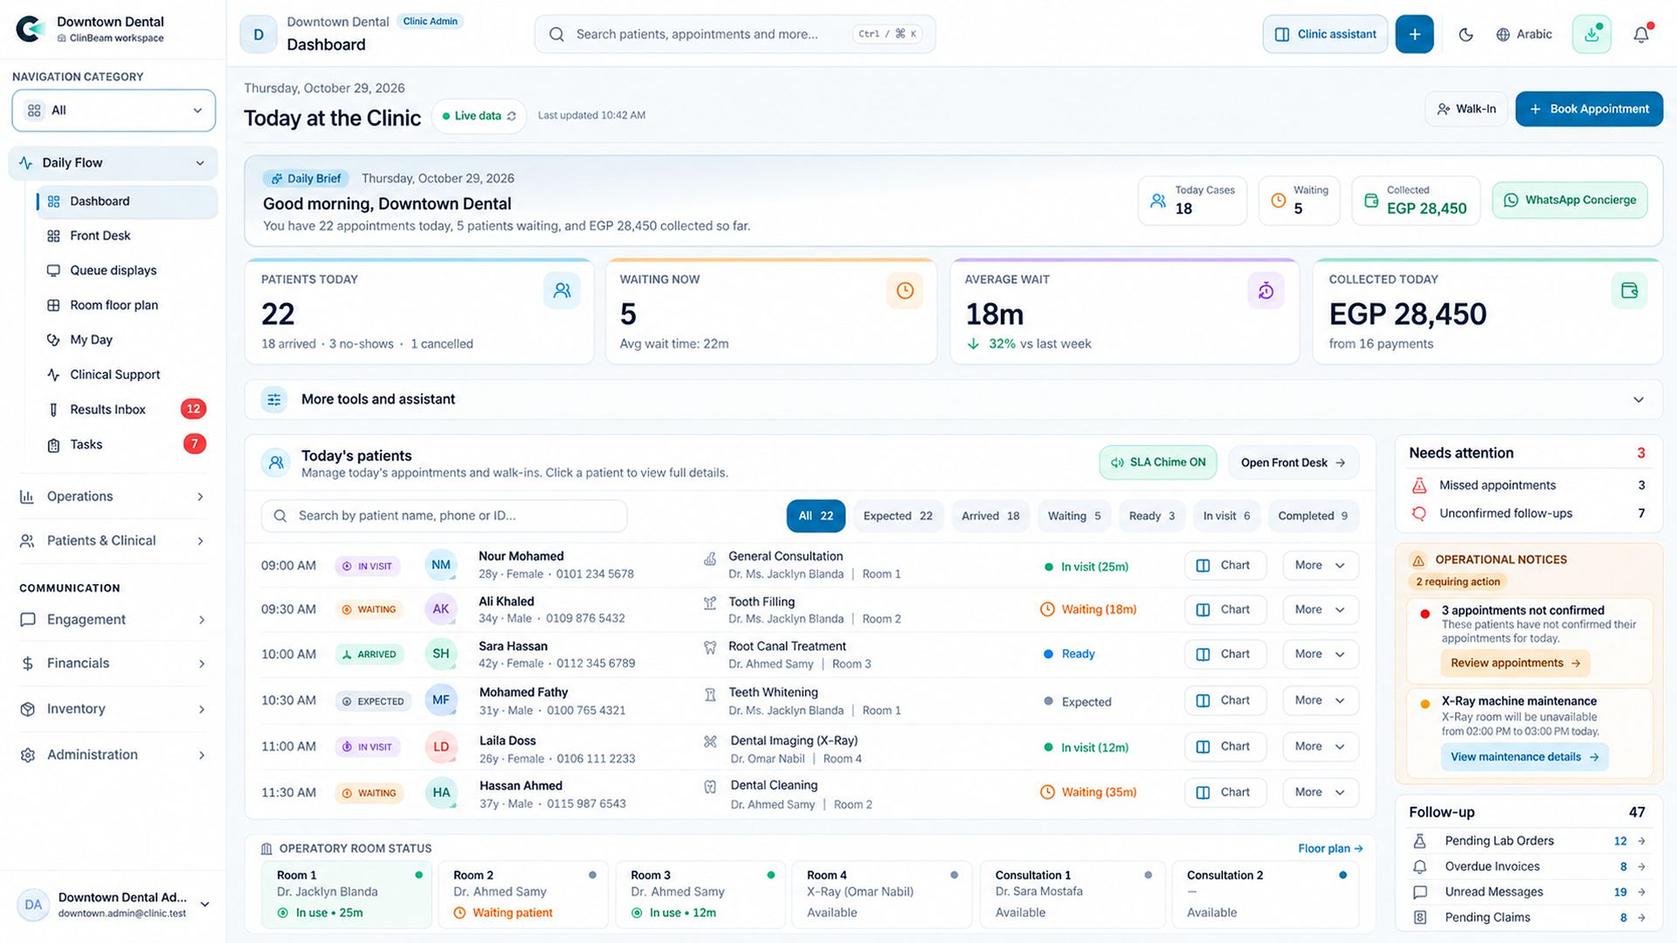Viewport: 1677px width, 943px height.
Task: Expand the Operations section
Action: [x=113, y=496]
